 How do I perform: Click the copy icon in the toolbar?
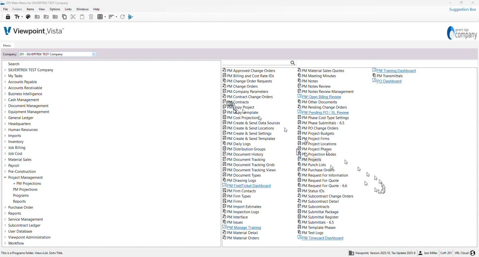pos(64,17)
